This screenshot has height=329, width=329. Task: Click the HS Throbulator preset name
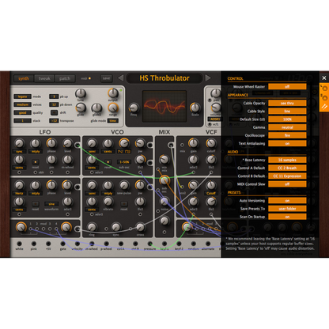164,78
